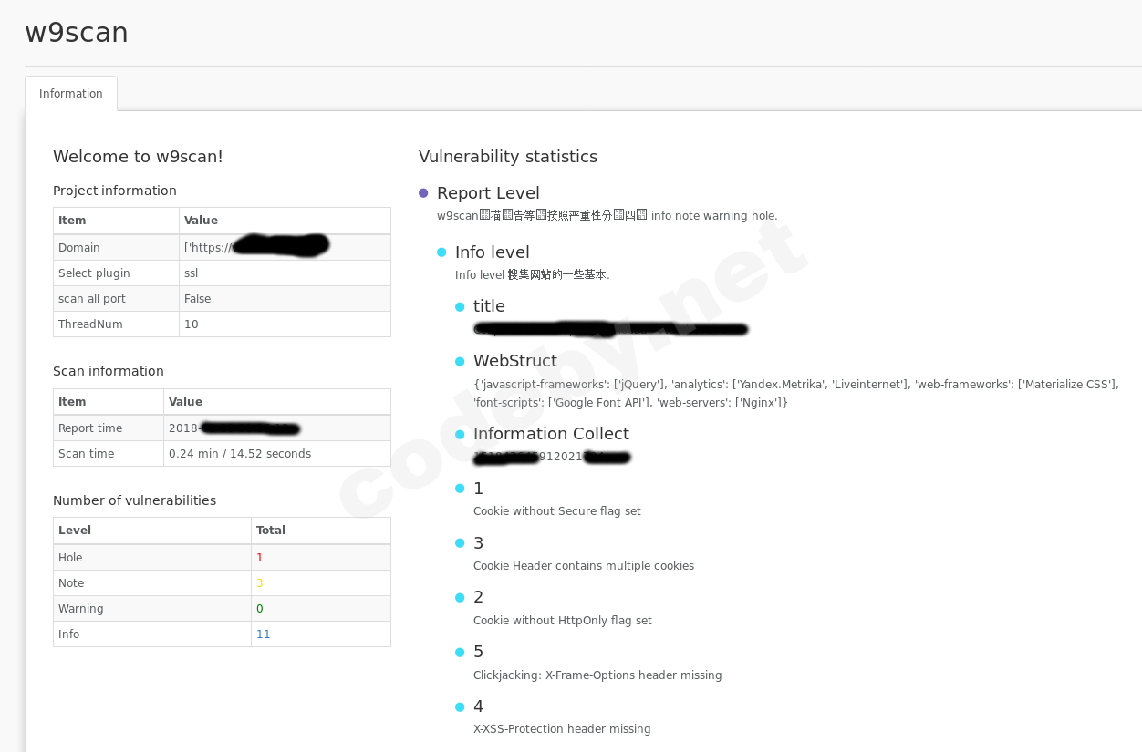
Task: Click 'Clickjacking: X-Frame-Options header missing'
Action: coord(597,675)
